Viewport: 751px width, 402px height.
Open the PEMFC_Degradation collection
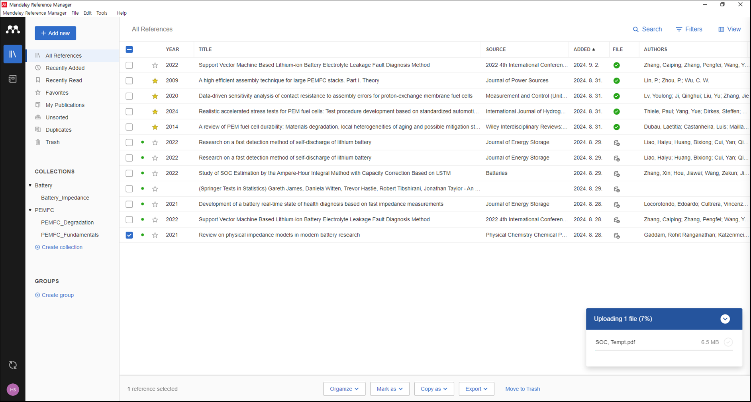pyautogui.click(x=67, y=222)
